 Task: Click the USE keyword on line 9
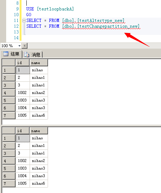pyautogui.click(x=30, y=9)
